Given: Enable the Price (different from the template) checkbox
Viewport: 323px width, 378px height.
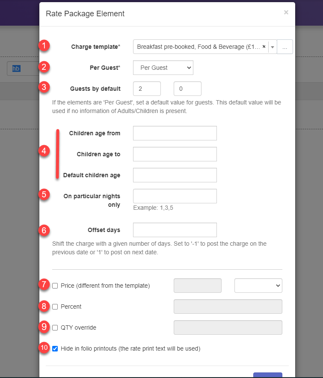Looking at the screenshot, I should (x=55, y=285).
